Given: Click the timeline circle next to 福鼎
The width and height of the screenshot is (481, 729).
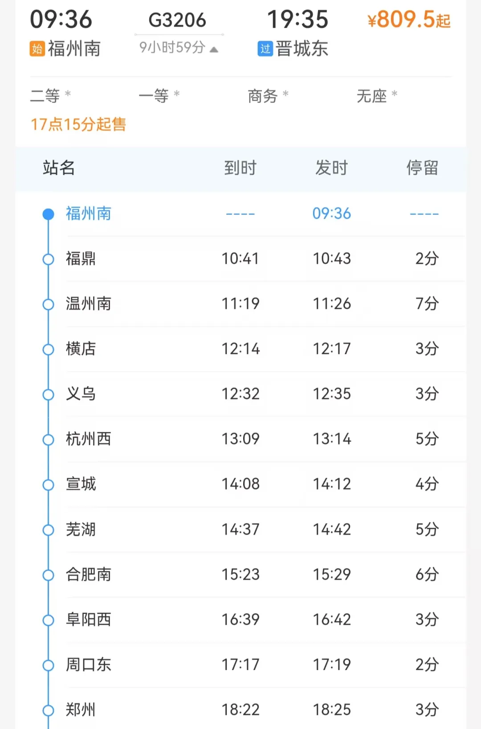Looking at the screenshot, I should point(48,259).
